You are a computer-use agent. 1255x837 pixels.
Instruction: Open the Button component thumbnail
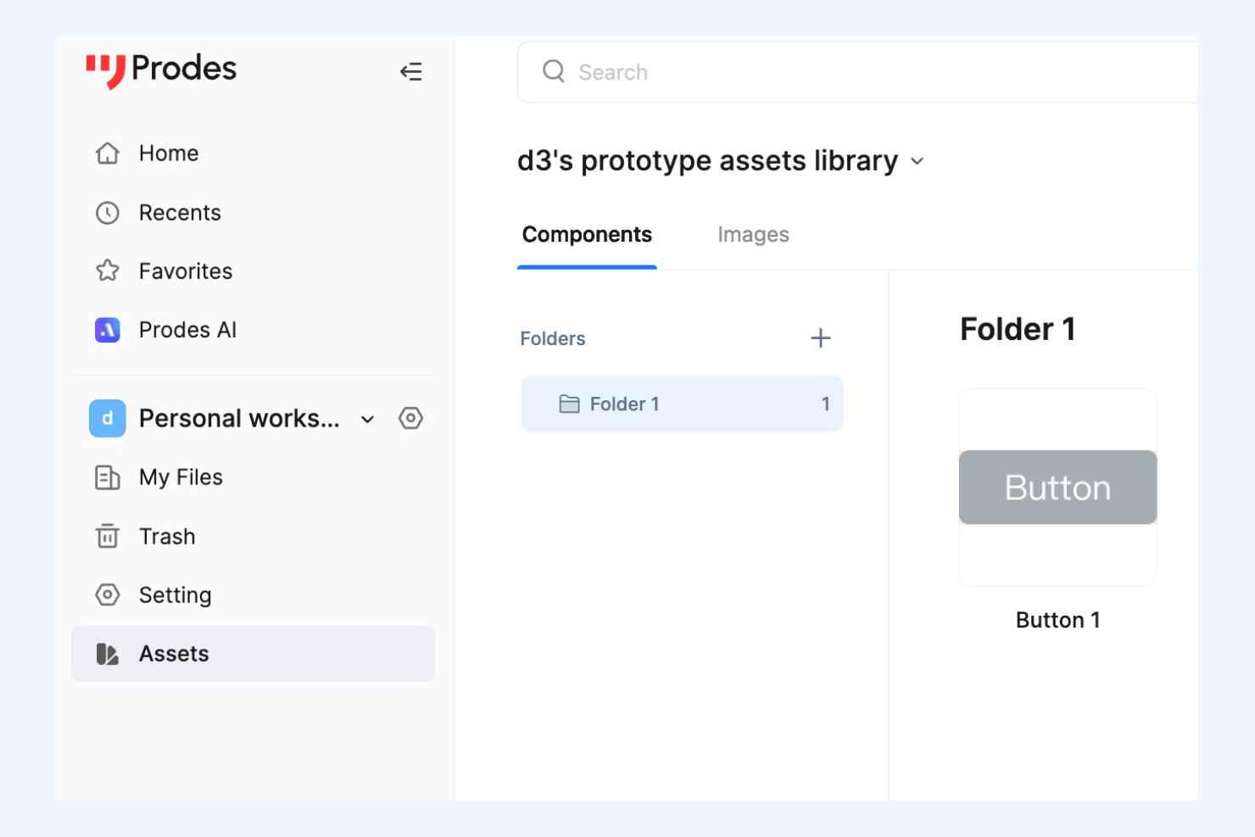[x=1058, y=488]
